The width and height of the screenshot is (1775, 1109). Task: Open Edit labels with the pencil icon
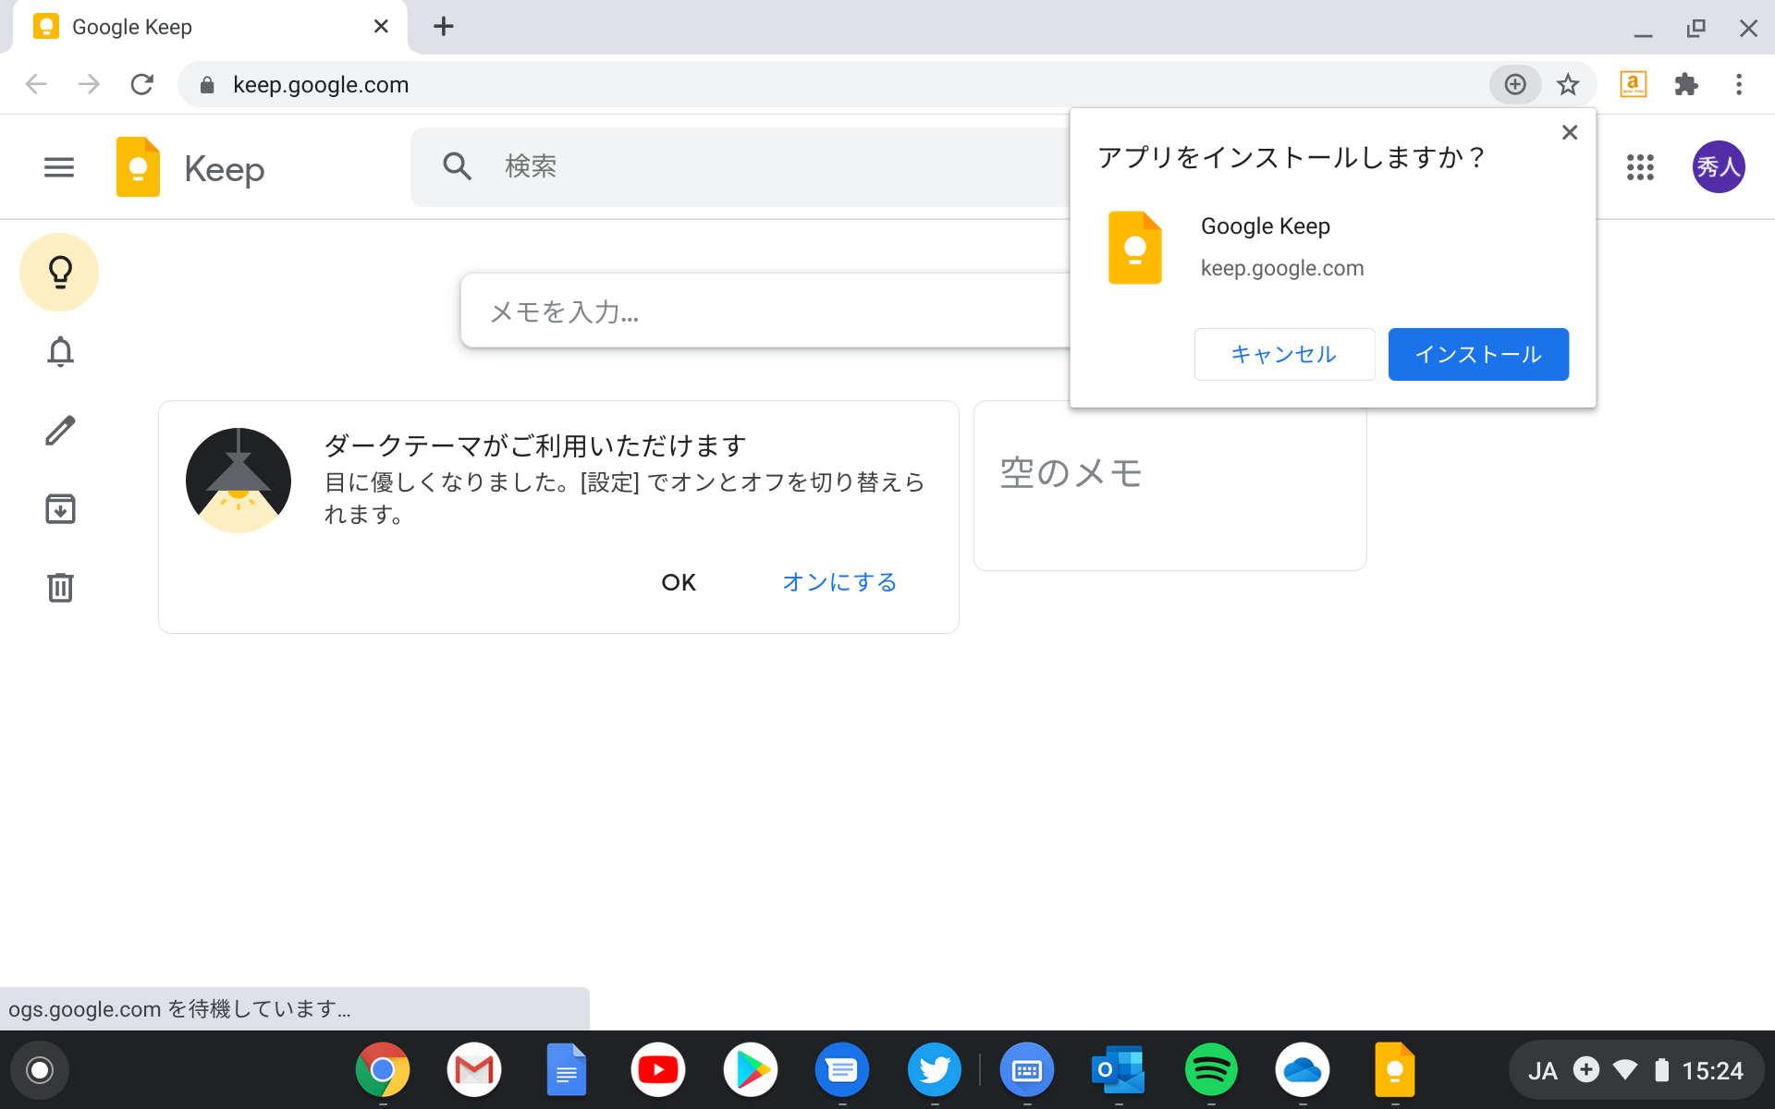58,430
